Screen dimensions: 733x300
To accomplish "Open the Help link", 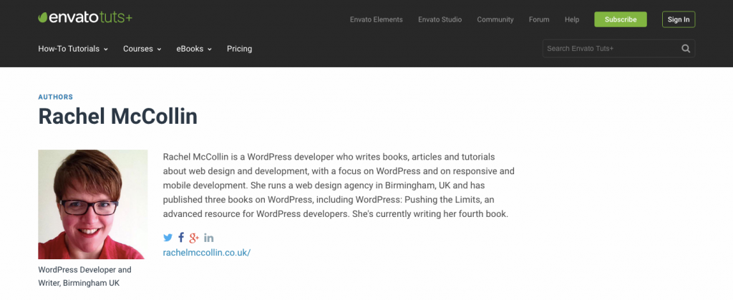I will click(x=572, y=19).
